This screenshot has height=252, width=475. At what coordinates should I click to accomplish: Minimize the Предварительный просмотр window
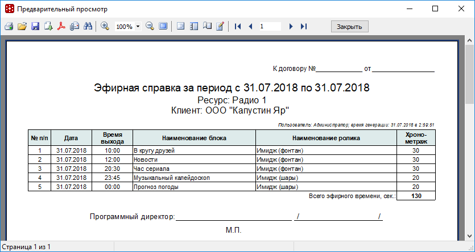click(409, 9)
